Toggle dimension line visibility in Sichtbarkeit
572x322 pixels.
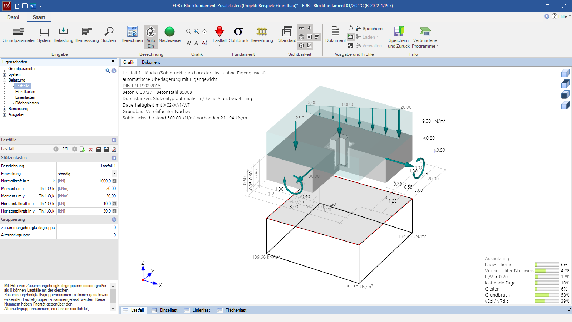[x=301, y=28]
